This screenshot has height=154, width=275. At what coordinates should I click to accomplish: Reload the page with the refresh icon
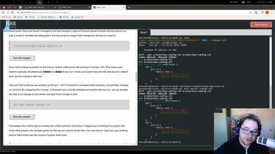(12, 12)
